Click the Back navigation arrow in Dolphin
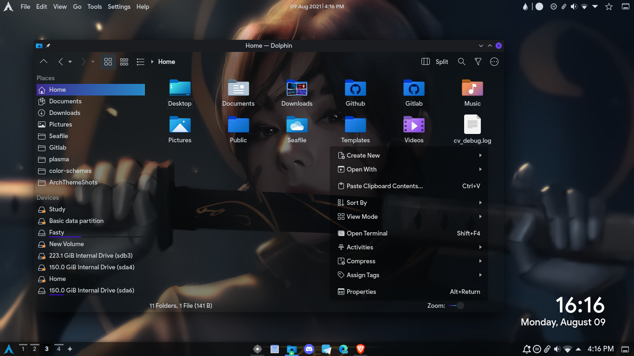This screenshot has height=356, width=634. tap(60, 62)
